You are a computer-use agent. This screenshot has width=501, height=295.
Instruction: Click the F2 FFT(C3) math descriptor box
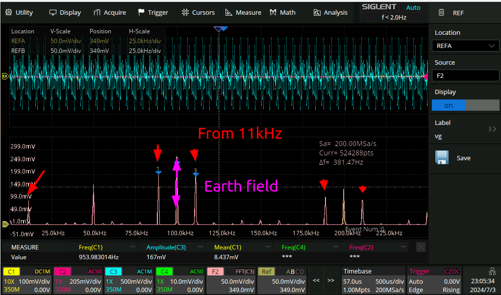coord(231,280)
